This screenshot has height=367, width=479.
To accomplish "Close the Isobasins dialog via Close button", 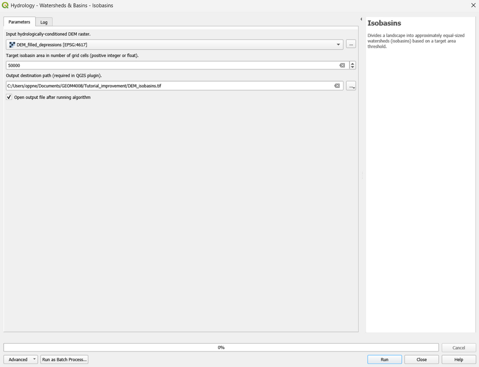I will (422, 359).
